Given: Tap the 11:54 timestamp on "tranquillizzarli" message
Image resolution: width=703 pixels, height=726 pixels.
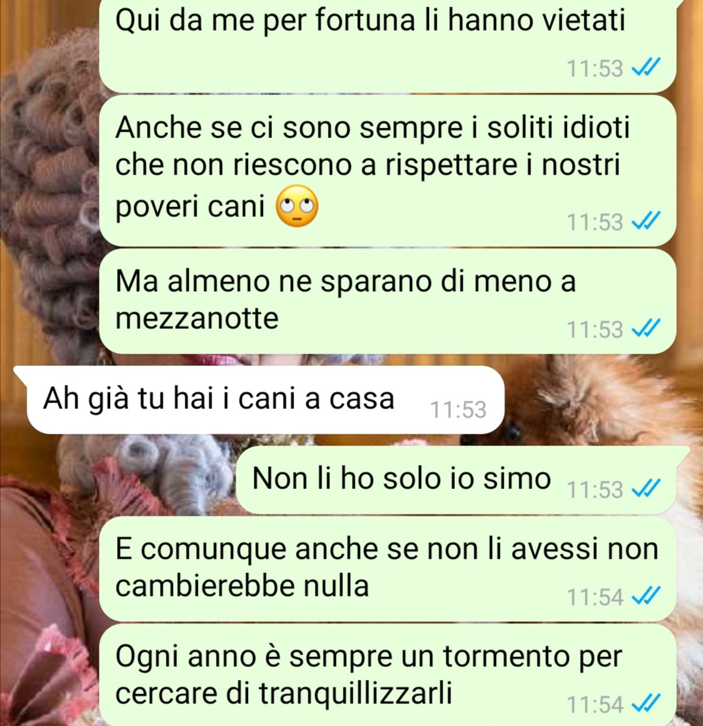Looking at the screenshot, I should 595,705.
